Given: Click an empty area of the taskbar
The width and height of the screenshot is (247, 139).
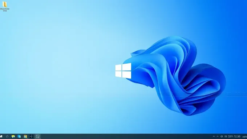Looking at the screenshot, I should [x=126, y=136].
